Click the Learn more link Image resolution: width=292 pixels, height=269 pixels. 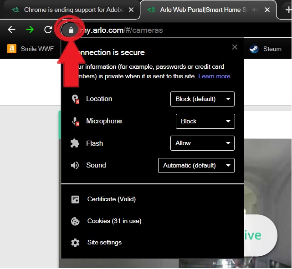pyautogui.click(x=214, y=76)
